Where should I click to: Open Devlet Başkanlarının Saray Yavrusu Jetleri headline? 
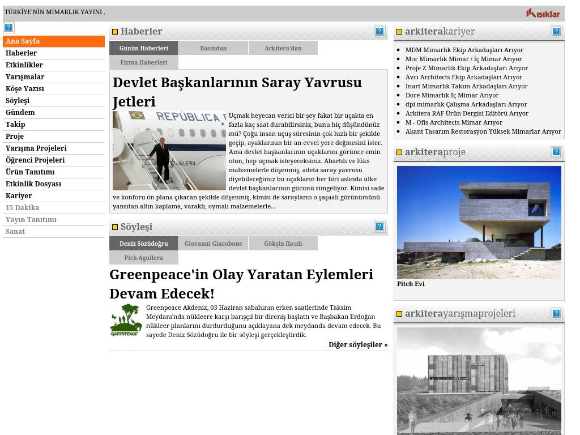(237, 92)
